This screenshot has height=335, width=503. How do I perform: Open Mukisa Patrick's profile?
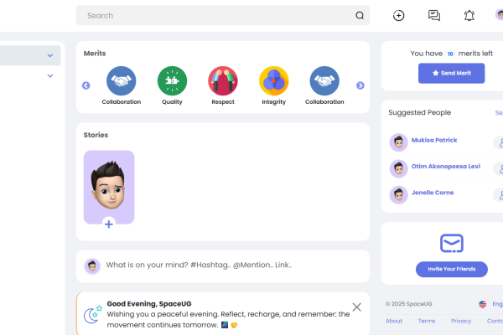434,141
